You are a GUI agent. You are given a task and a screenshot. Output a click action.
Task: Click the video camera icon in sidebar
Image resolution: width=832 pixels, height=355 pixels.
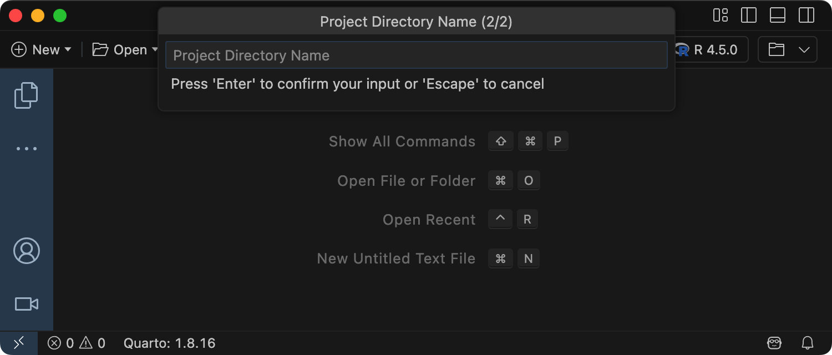[26, 304]
